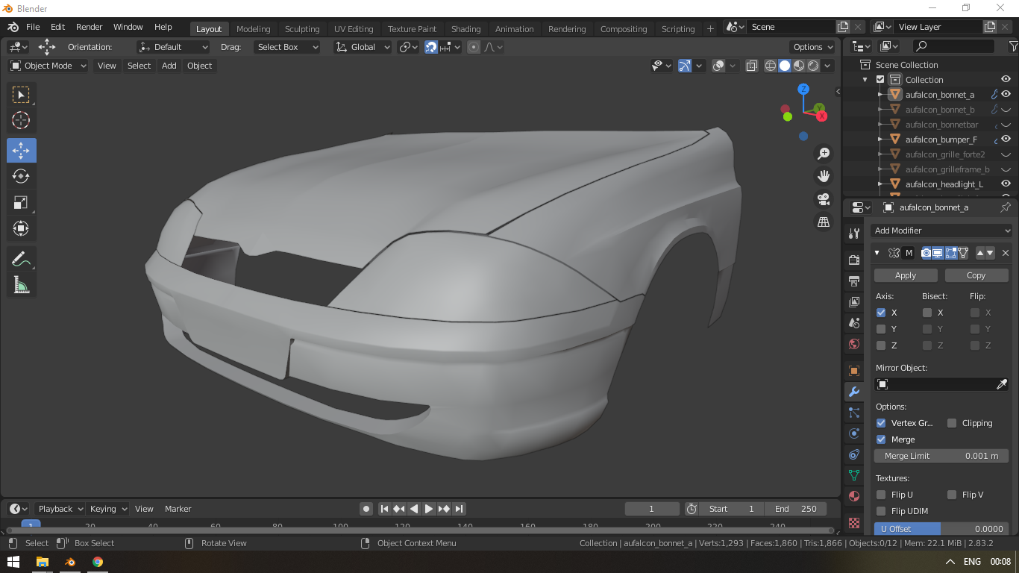
Task: Apply the Mirror modifier
Action: [x=906, y=275]
